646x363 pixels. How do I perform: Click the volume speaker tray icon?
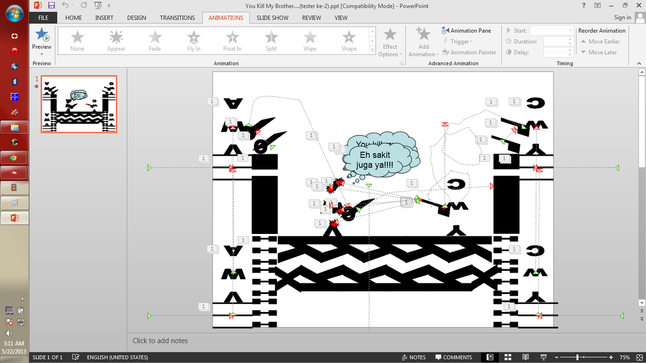pyautogui.click(x=9, y=333)
